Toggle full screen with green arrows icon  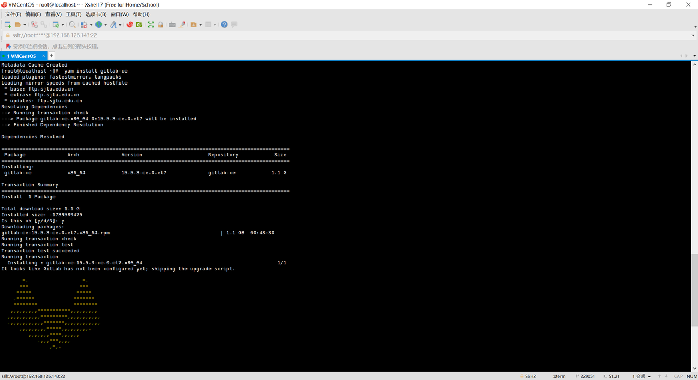(151, 25)
